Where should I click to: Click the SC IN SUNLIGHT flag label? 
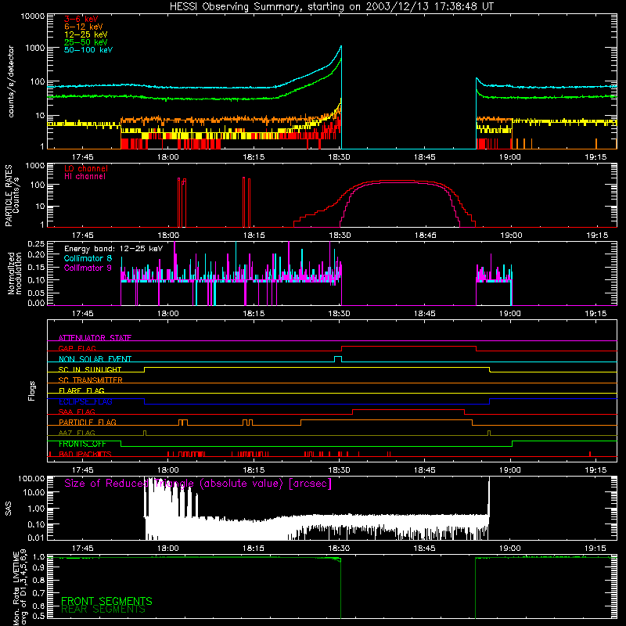coord(89,369)
